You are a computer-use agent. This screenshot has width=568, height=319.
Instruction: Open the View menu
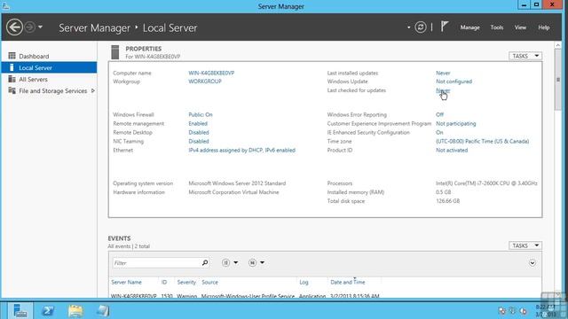[520, 27]
